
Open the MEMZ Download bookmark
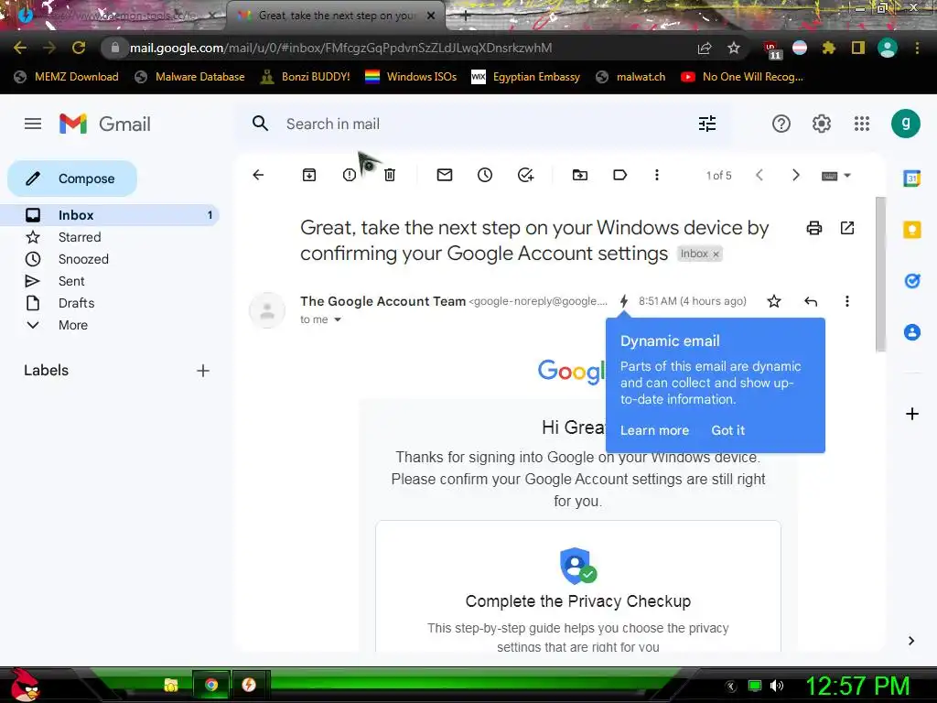[x=66, y=77]
